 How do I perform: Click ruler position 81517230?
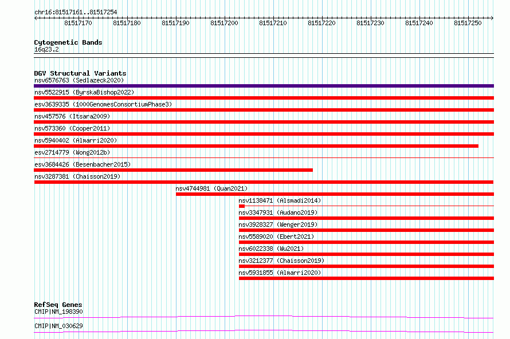370,23
